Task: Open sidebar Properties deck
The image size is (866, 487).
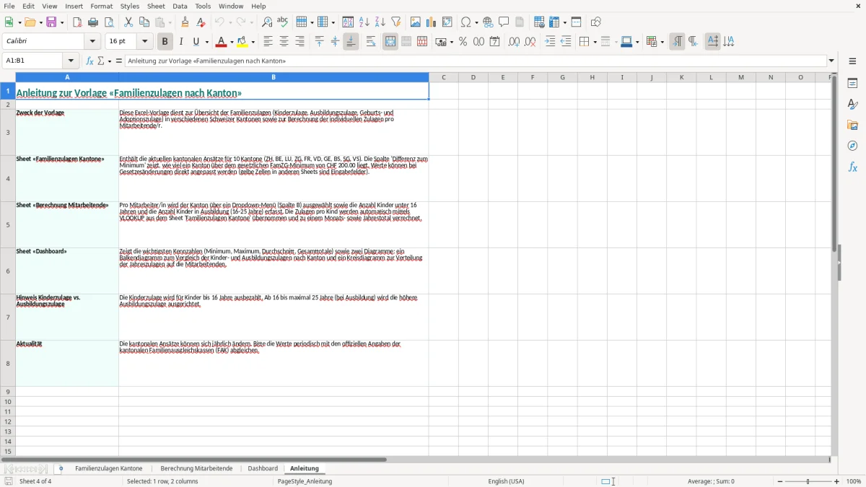Action: (x=852, y=84)
